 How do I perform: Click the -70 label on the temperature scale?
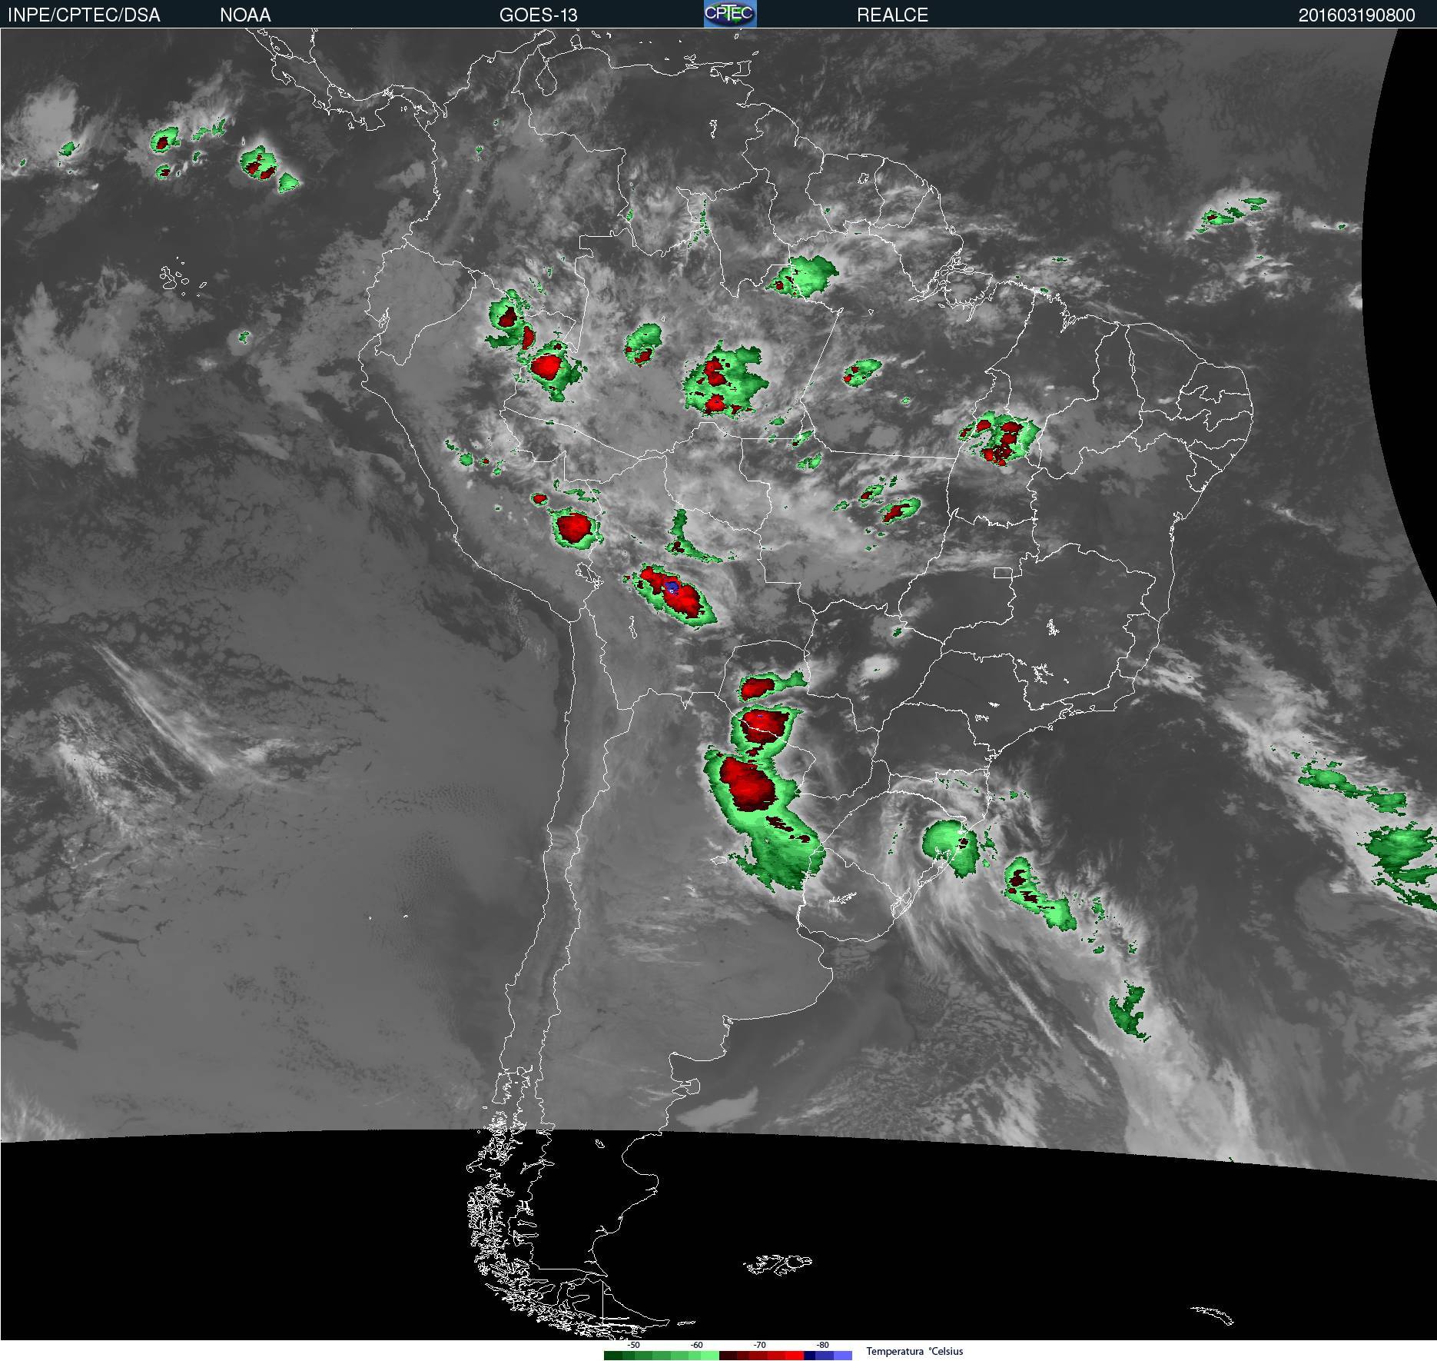759,1345
